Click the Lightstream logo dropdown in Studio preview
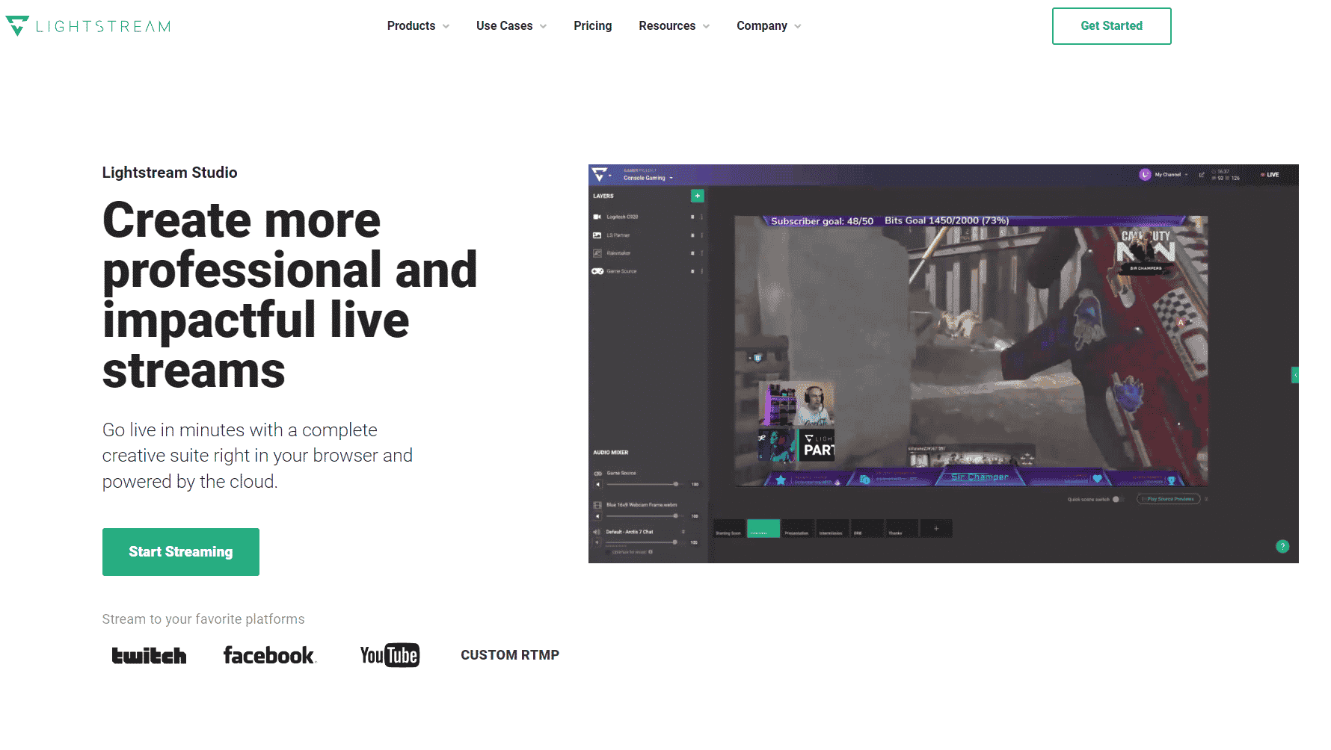Viewport: 1331px width, 750px height. point(602,175)
